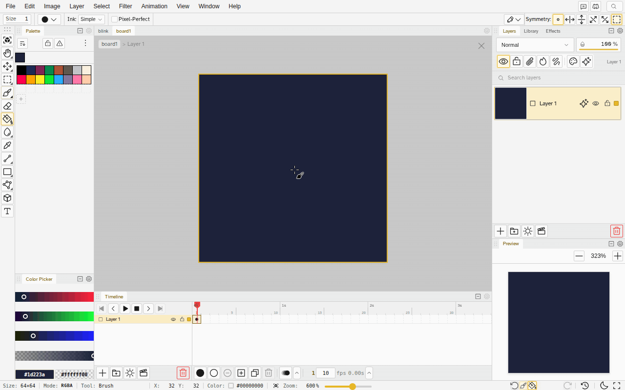This screenshot has height=390, width=625.
Task: Open the tool preset pen dropdown
Action: (x=514, y=19)
